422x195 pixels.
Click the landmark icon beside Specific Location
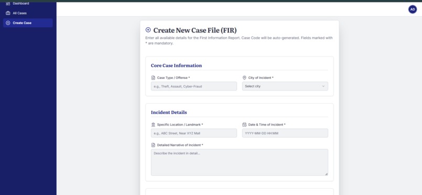[153, 124]
